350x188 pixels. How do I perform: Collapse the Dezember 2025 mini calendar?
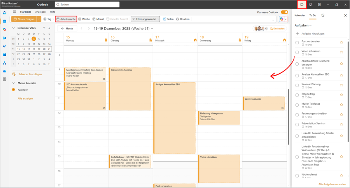[13, 28]
